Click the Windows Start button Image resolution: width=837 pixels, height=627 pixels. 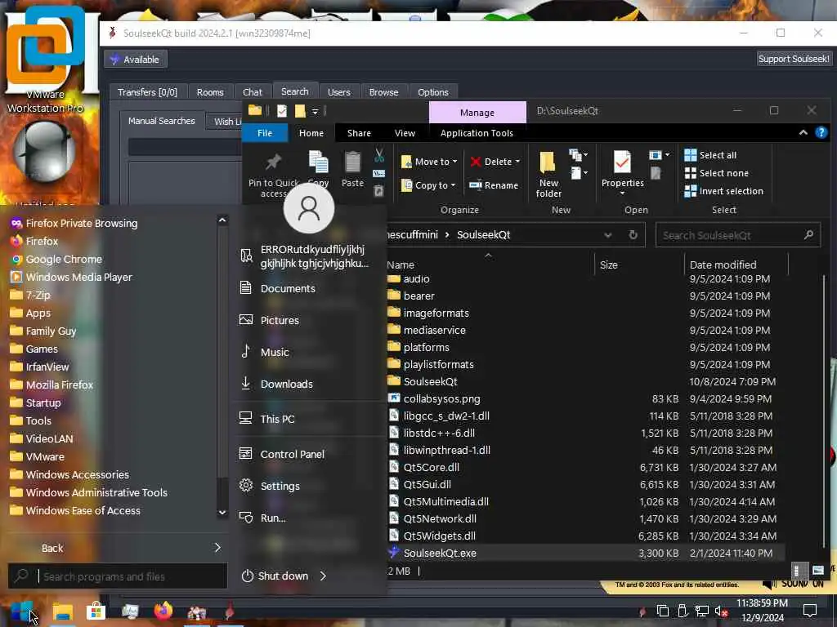point(22,611)
